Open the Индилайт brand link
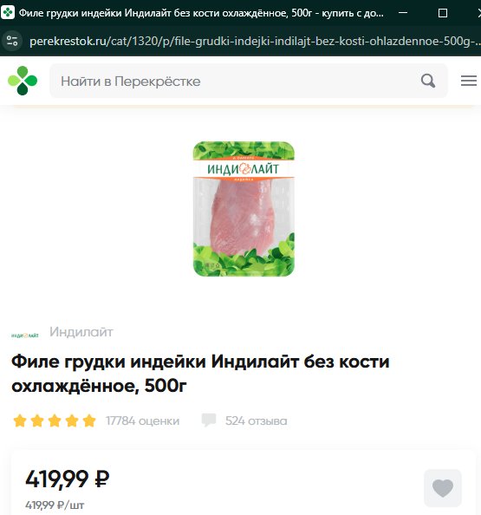Screen dimensions: 481x515 [81, 332]
